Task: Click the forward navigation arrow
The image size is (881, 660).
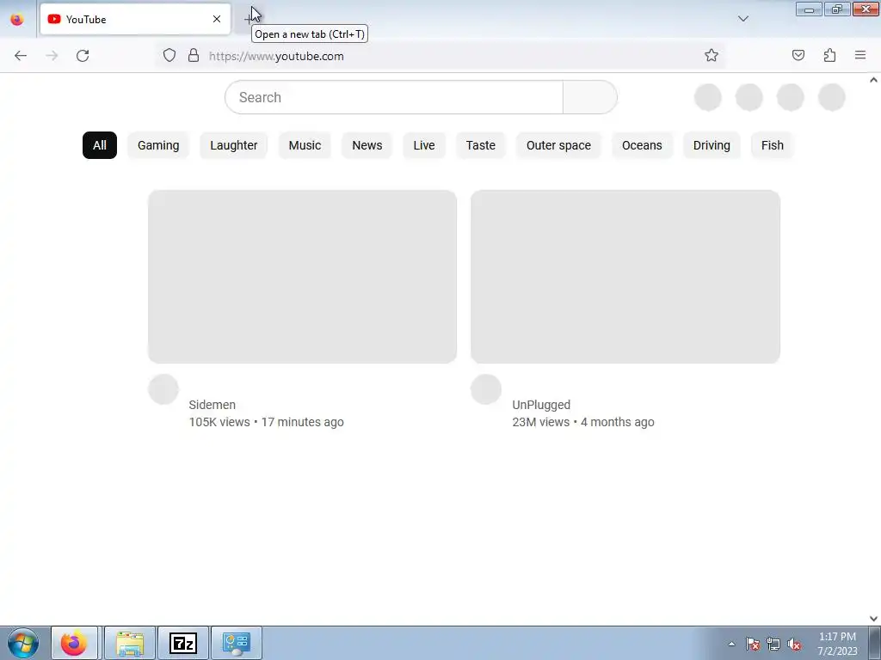Action: [x=52, y=56]
